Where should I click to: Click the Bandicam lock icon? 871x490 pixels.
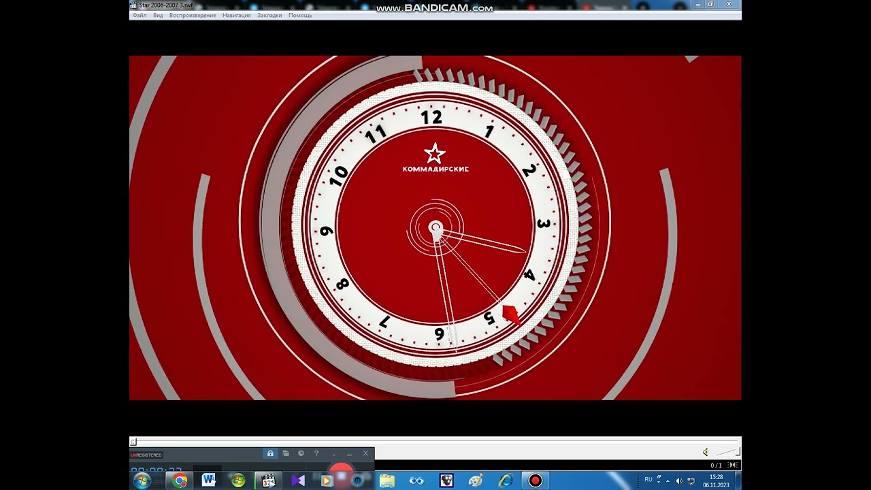tap(270, 453)
